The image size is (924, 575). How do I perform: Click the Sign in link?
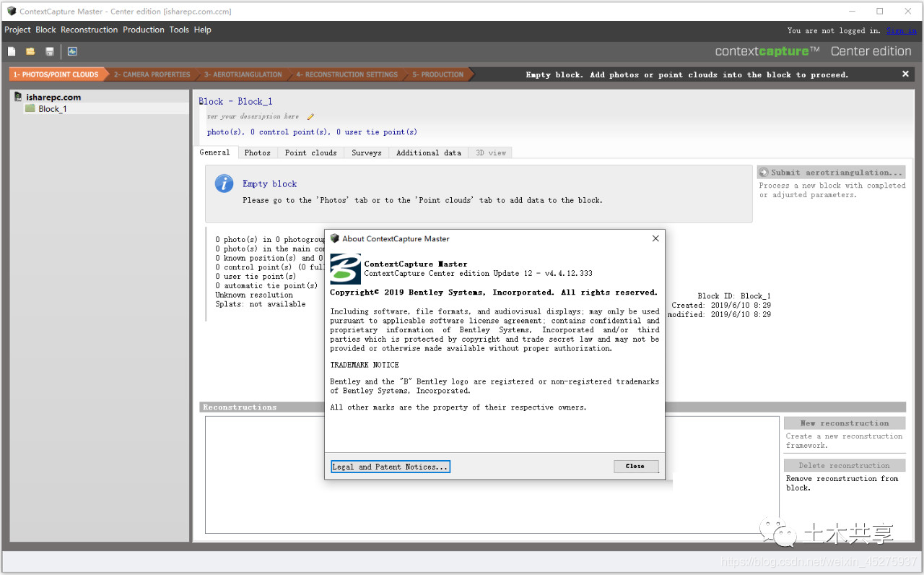[x=901, y=30]
